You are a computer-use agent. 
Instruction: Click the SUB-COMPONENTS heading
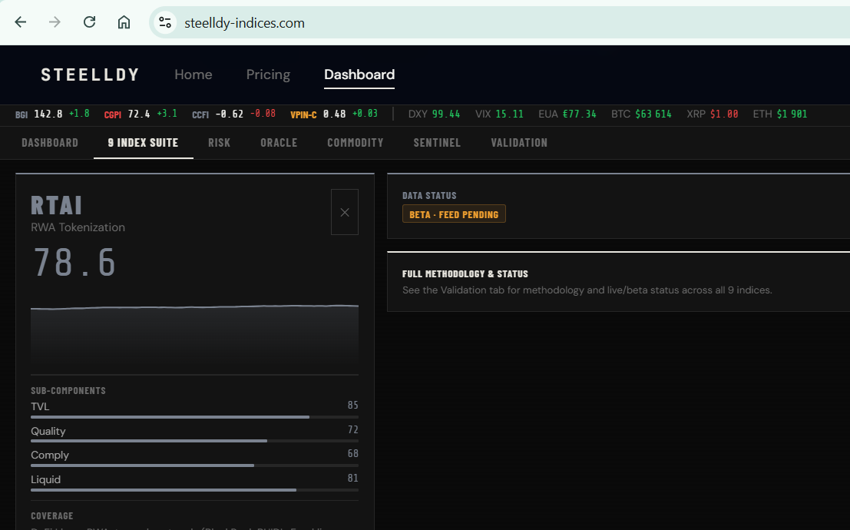pos(68,390)
